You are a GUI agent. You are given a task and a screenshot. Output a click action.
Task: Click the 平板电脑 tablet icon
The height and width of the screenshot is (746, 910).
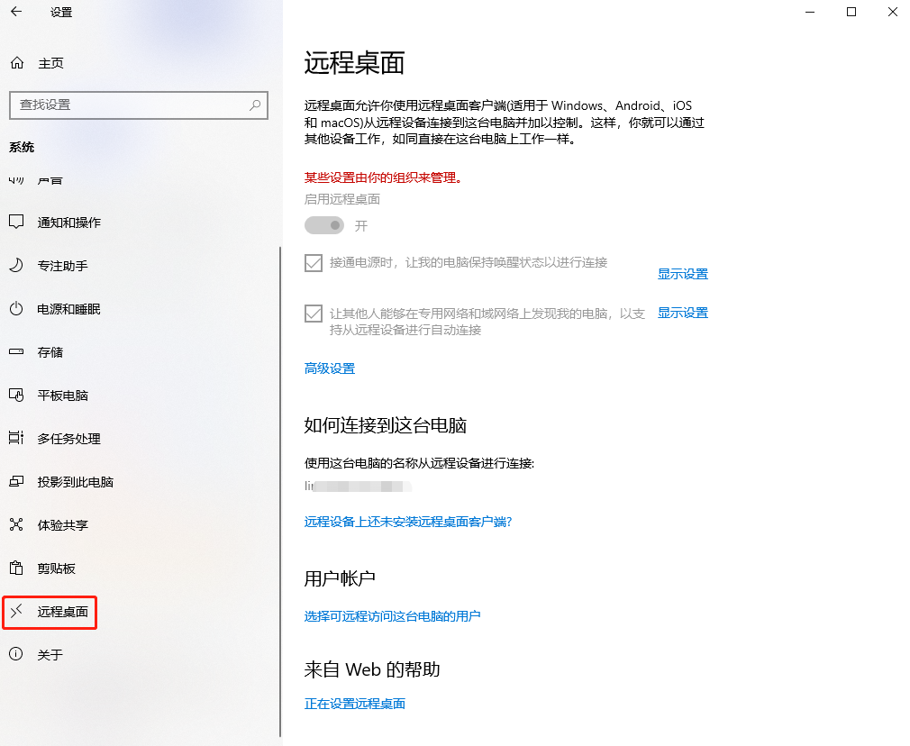click(x=16, y=395)
